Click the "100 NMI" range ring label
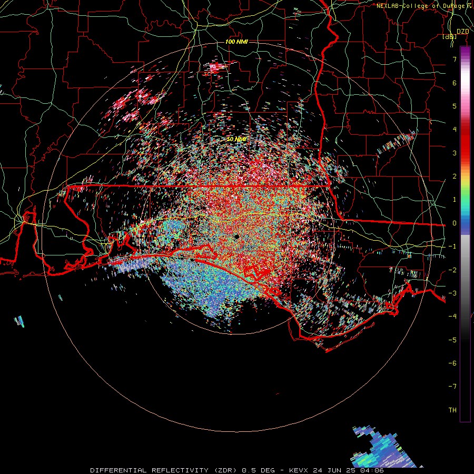 (236, 42)
